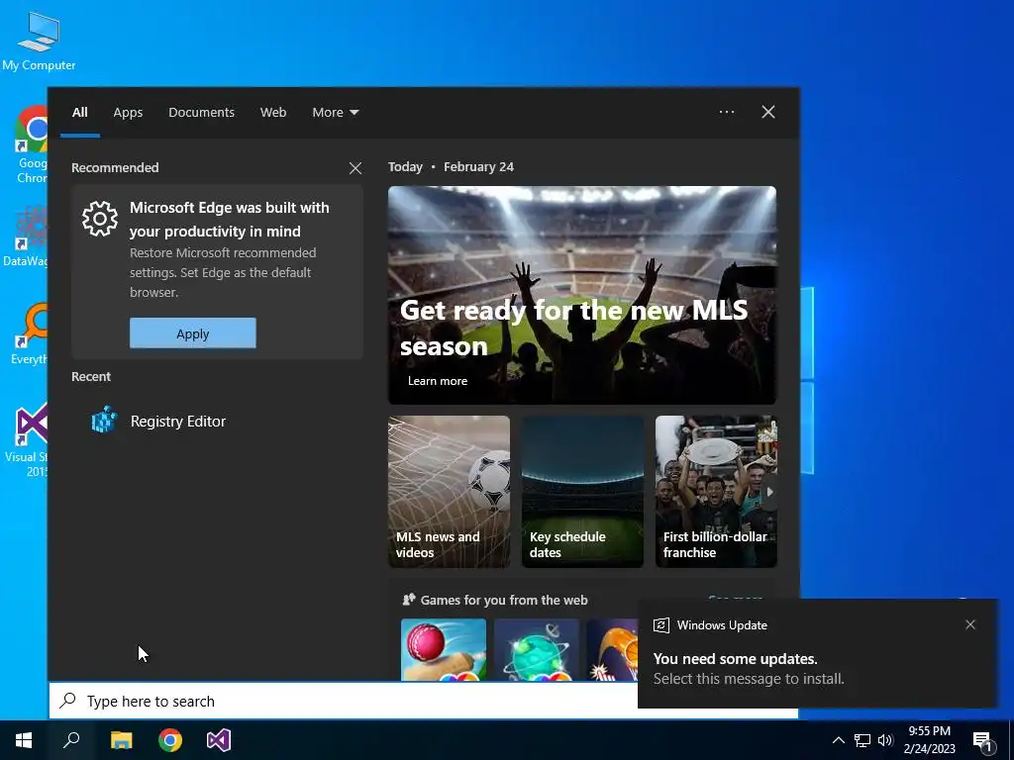The width and height of the screenshot is (1014, 760).
Task: Dismiss the Recommended section
Action: point(355,168)
